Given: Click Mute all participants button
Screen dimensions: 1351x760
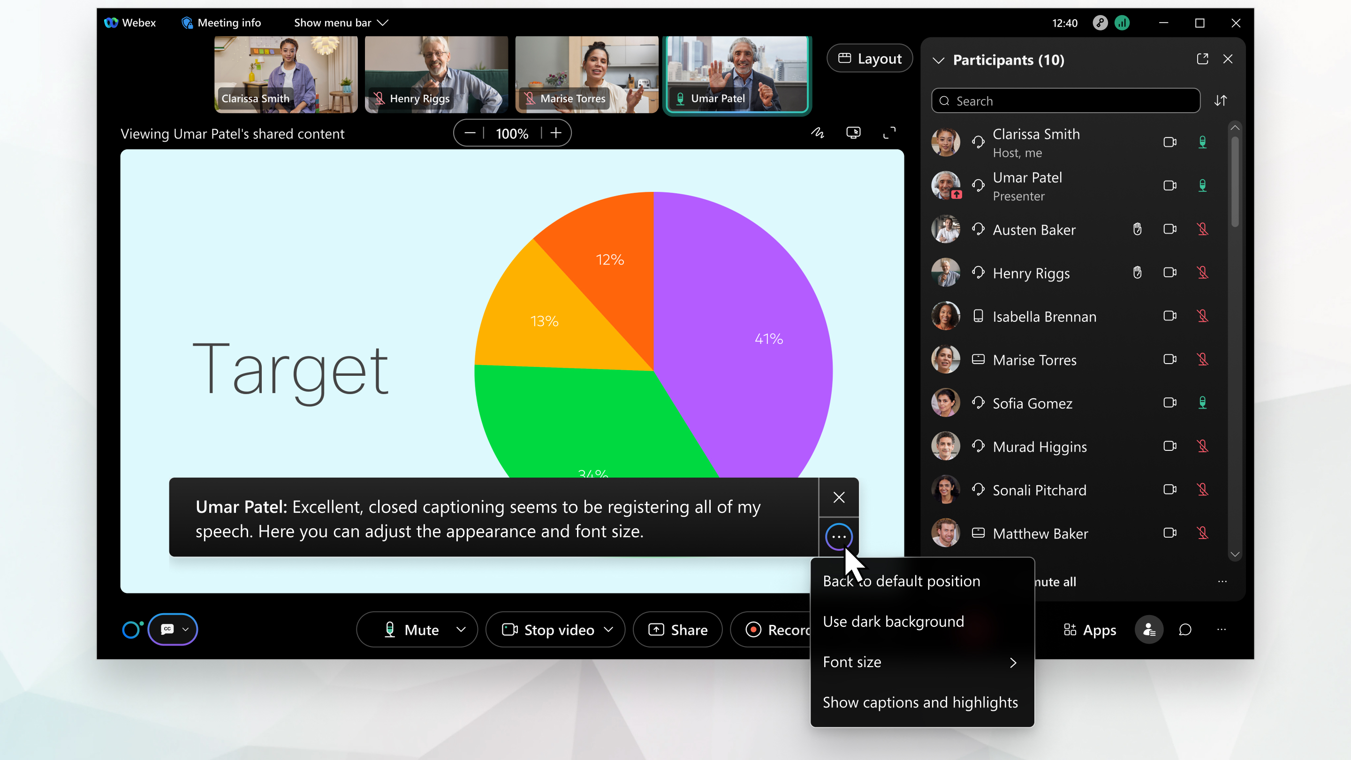Looking at the screenshot, I should coord(1049,581).
